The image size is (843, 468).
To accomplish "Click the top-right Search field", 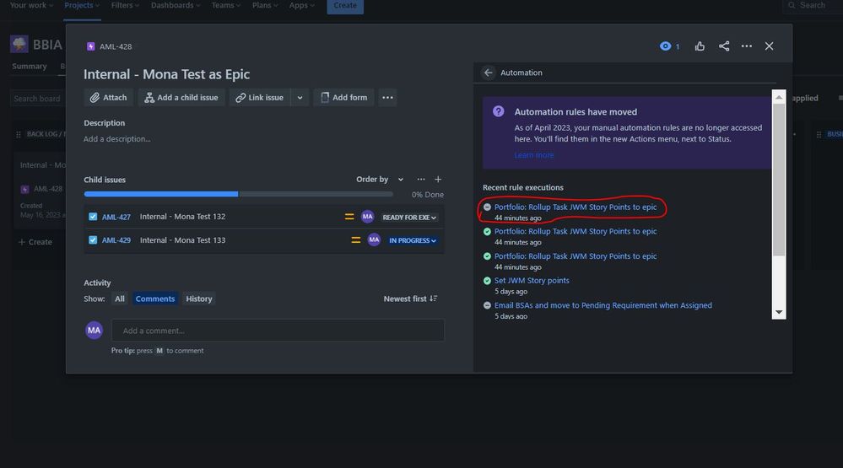I will (813, 5).
